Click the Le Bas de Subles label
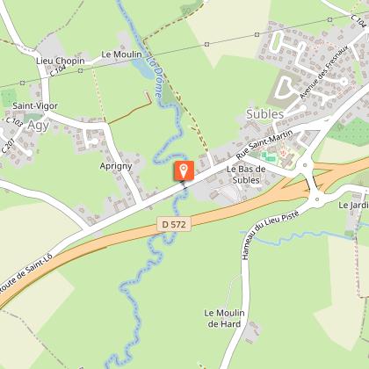The width and height of the screenshot is (369, 369). point(246,175)
